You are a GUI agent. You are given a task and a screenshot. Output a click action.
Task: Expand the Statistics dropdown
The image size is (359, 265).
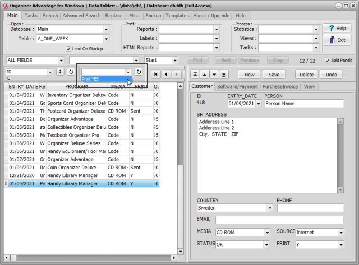click(316, 29)
